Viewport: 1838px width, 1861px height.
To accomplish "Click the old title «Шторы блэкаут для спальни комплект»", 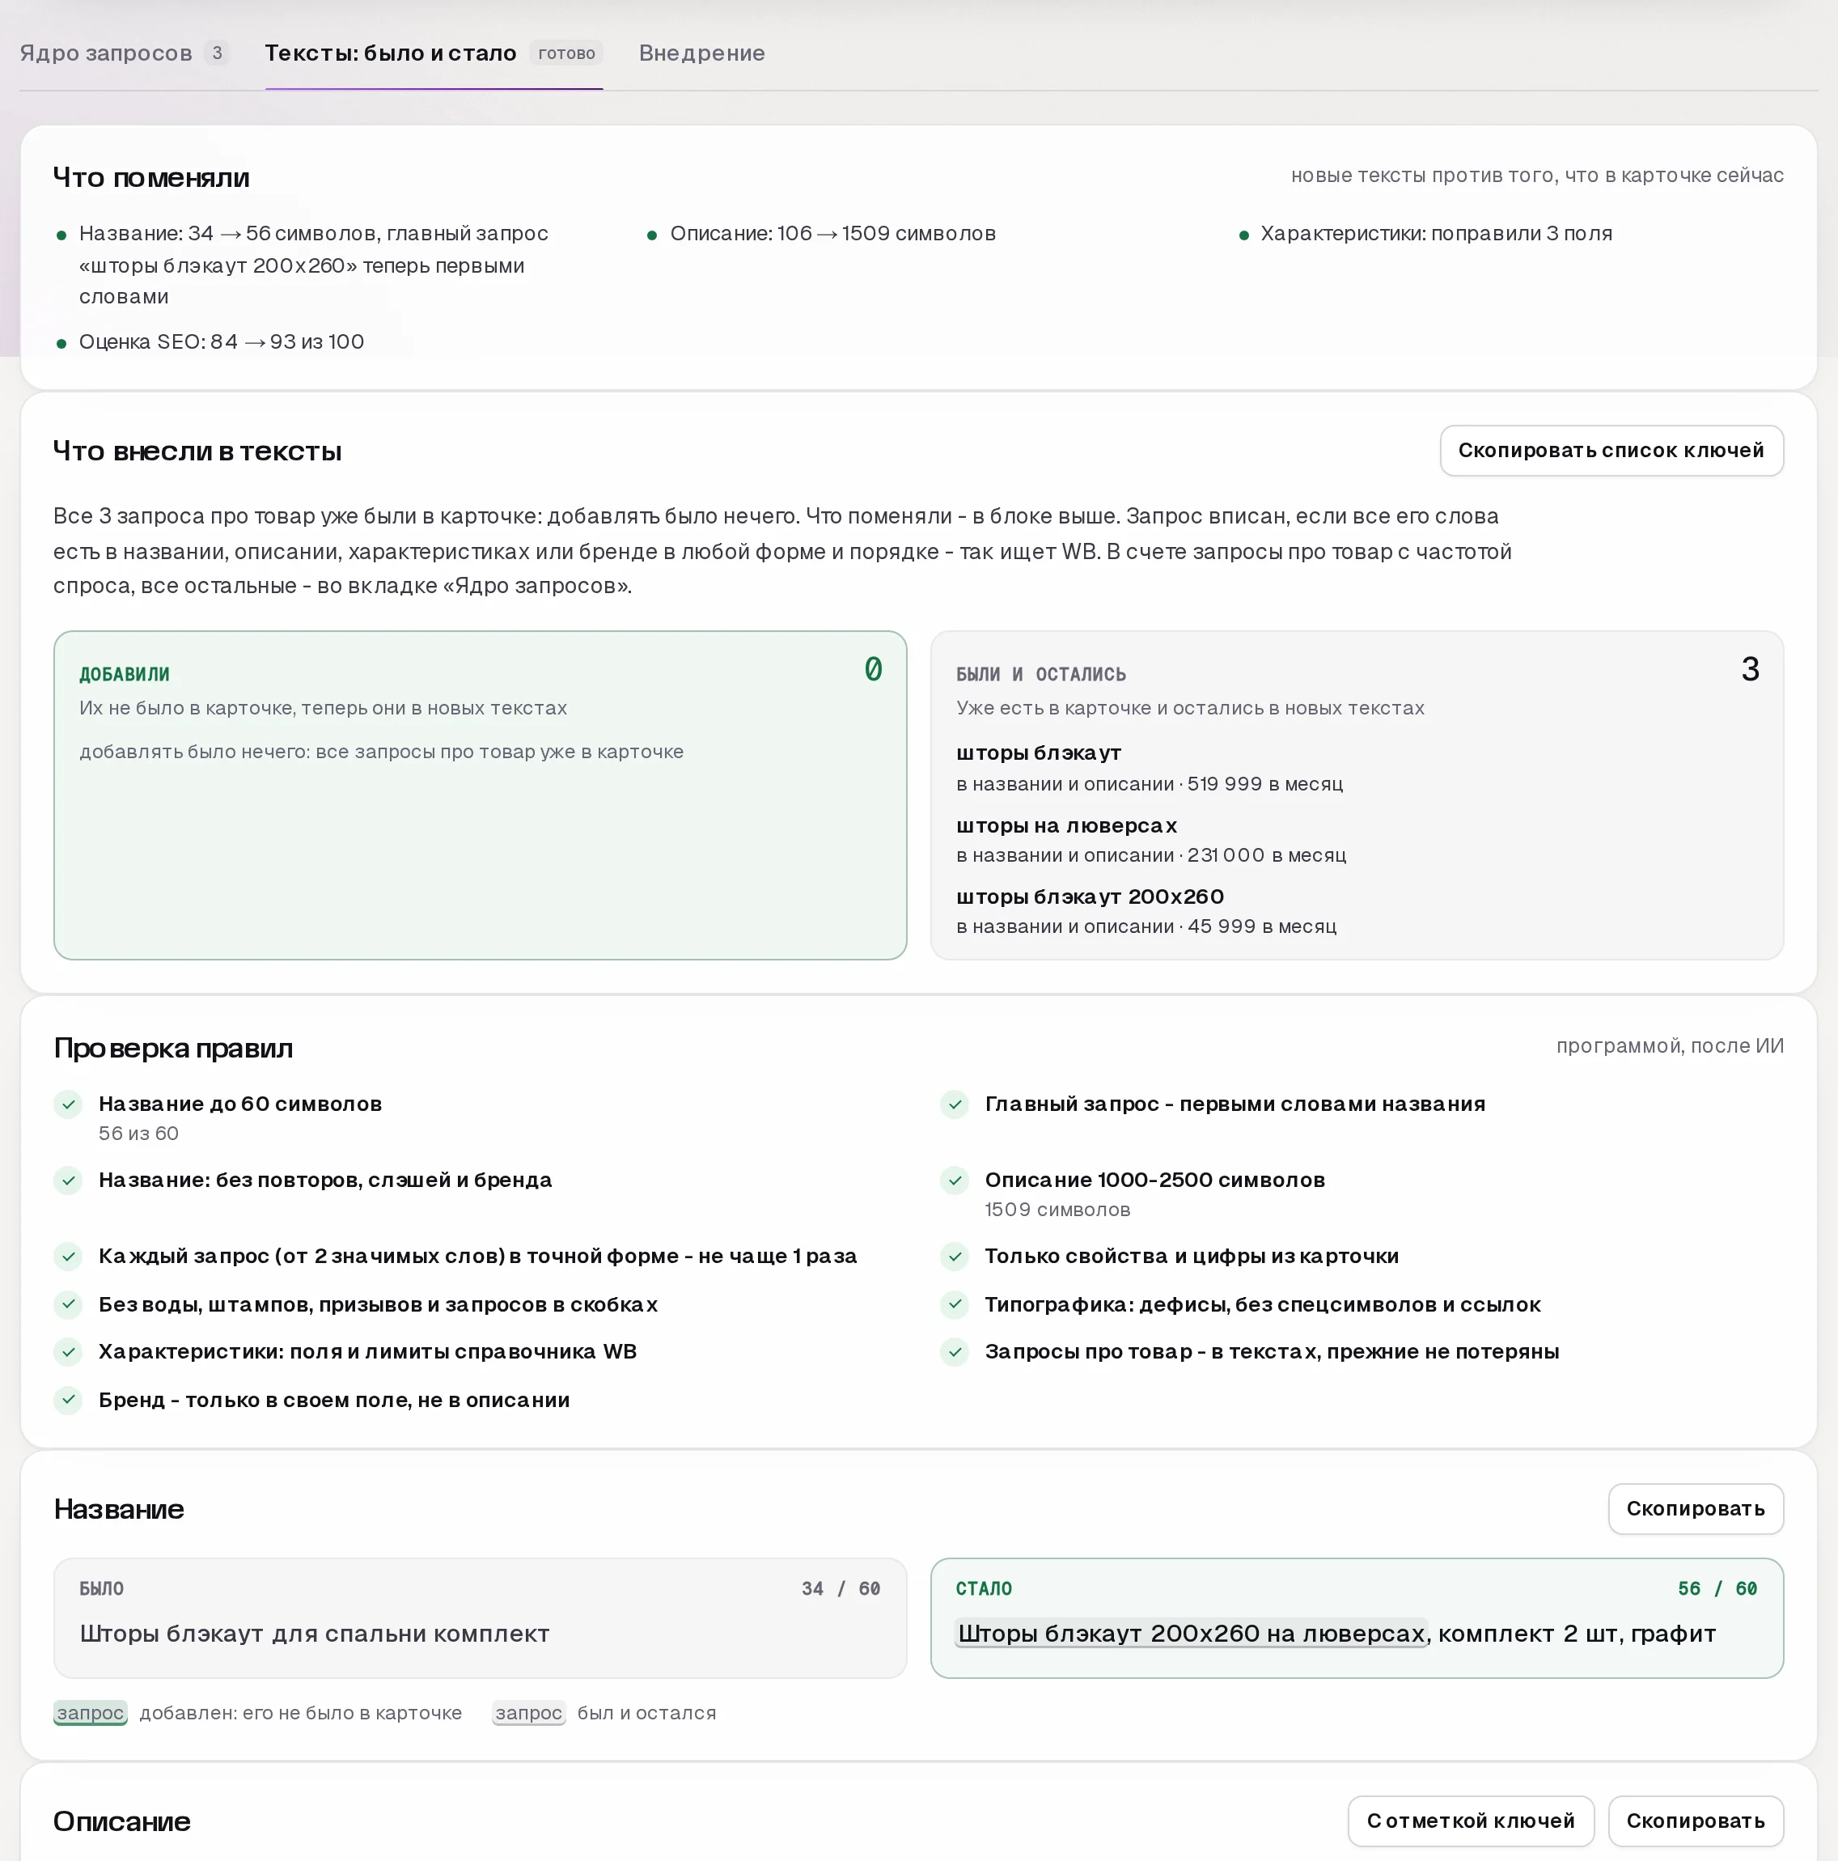I will [314, 1634].
